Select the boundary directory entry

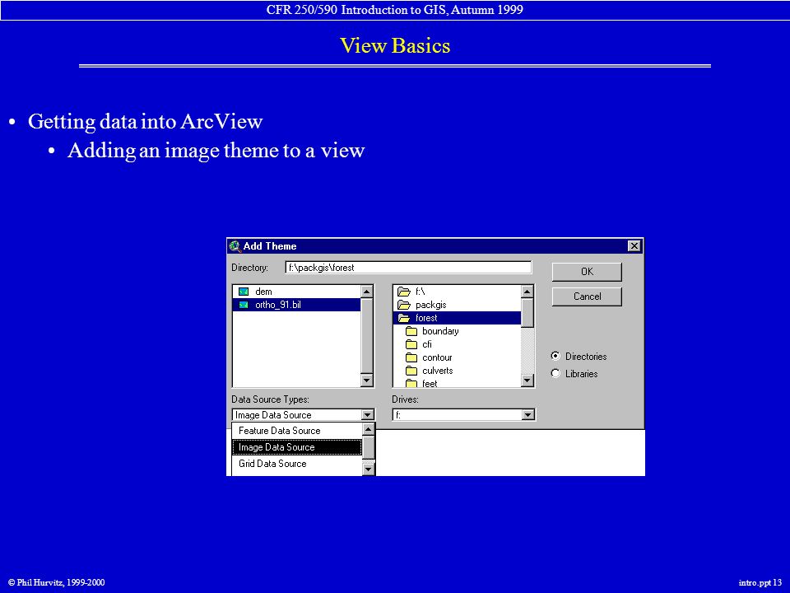(440, 331)
